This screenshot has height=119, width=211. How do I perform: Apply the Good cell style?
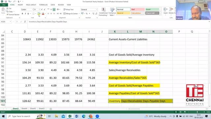click(152, 9)
